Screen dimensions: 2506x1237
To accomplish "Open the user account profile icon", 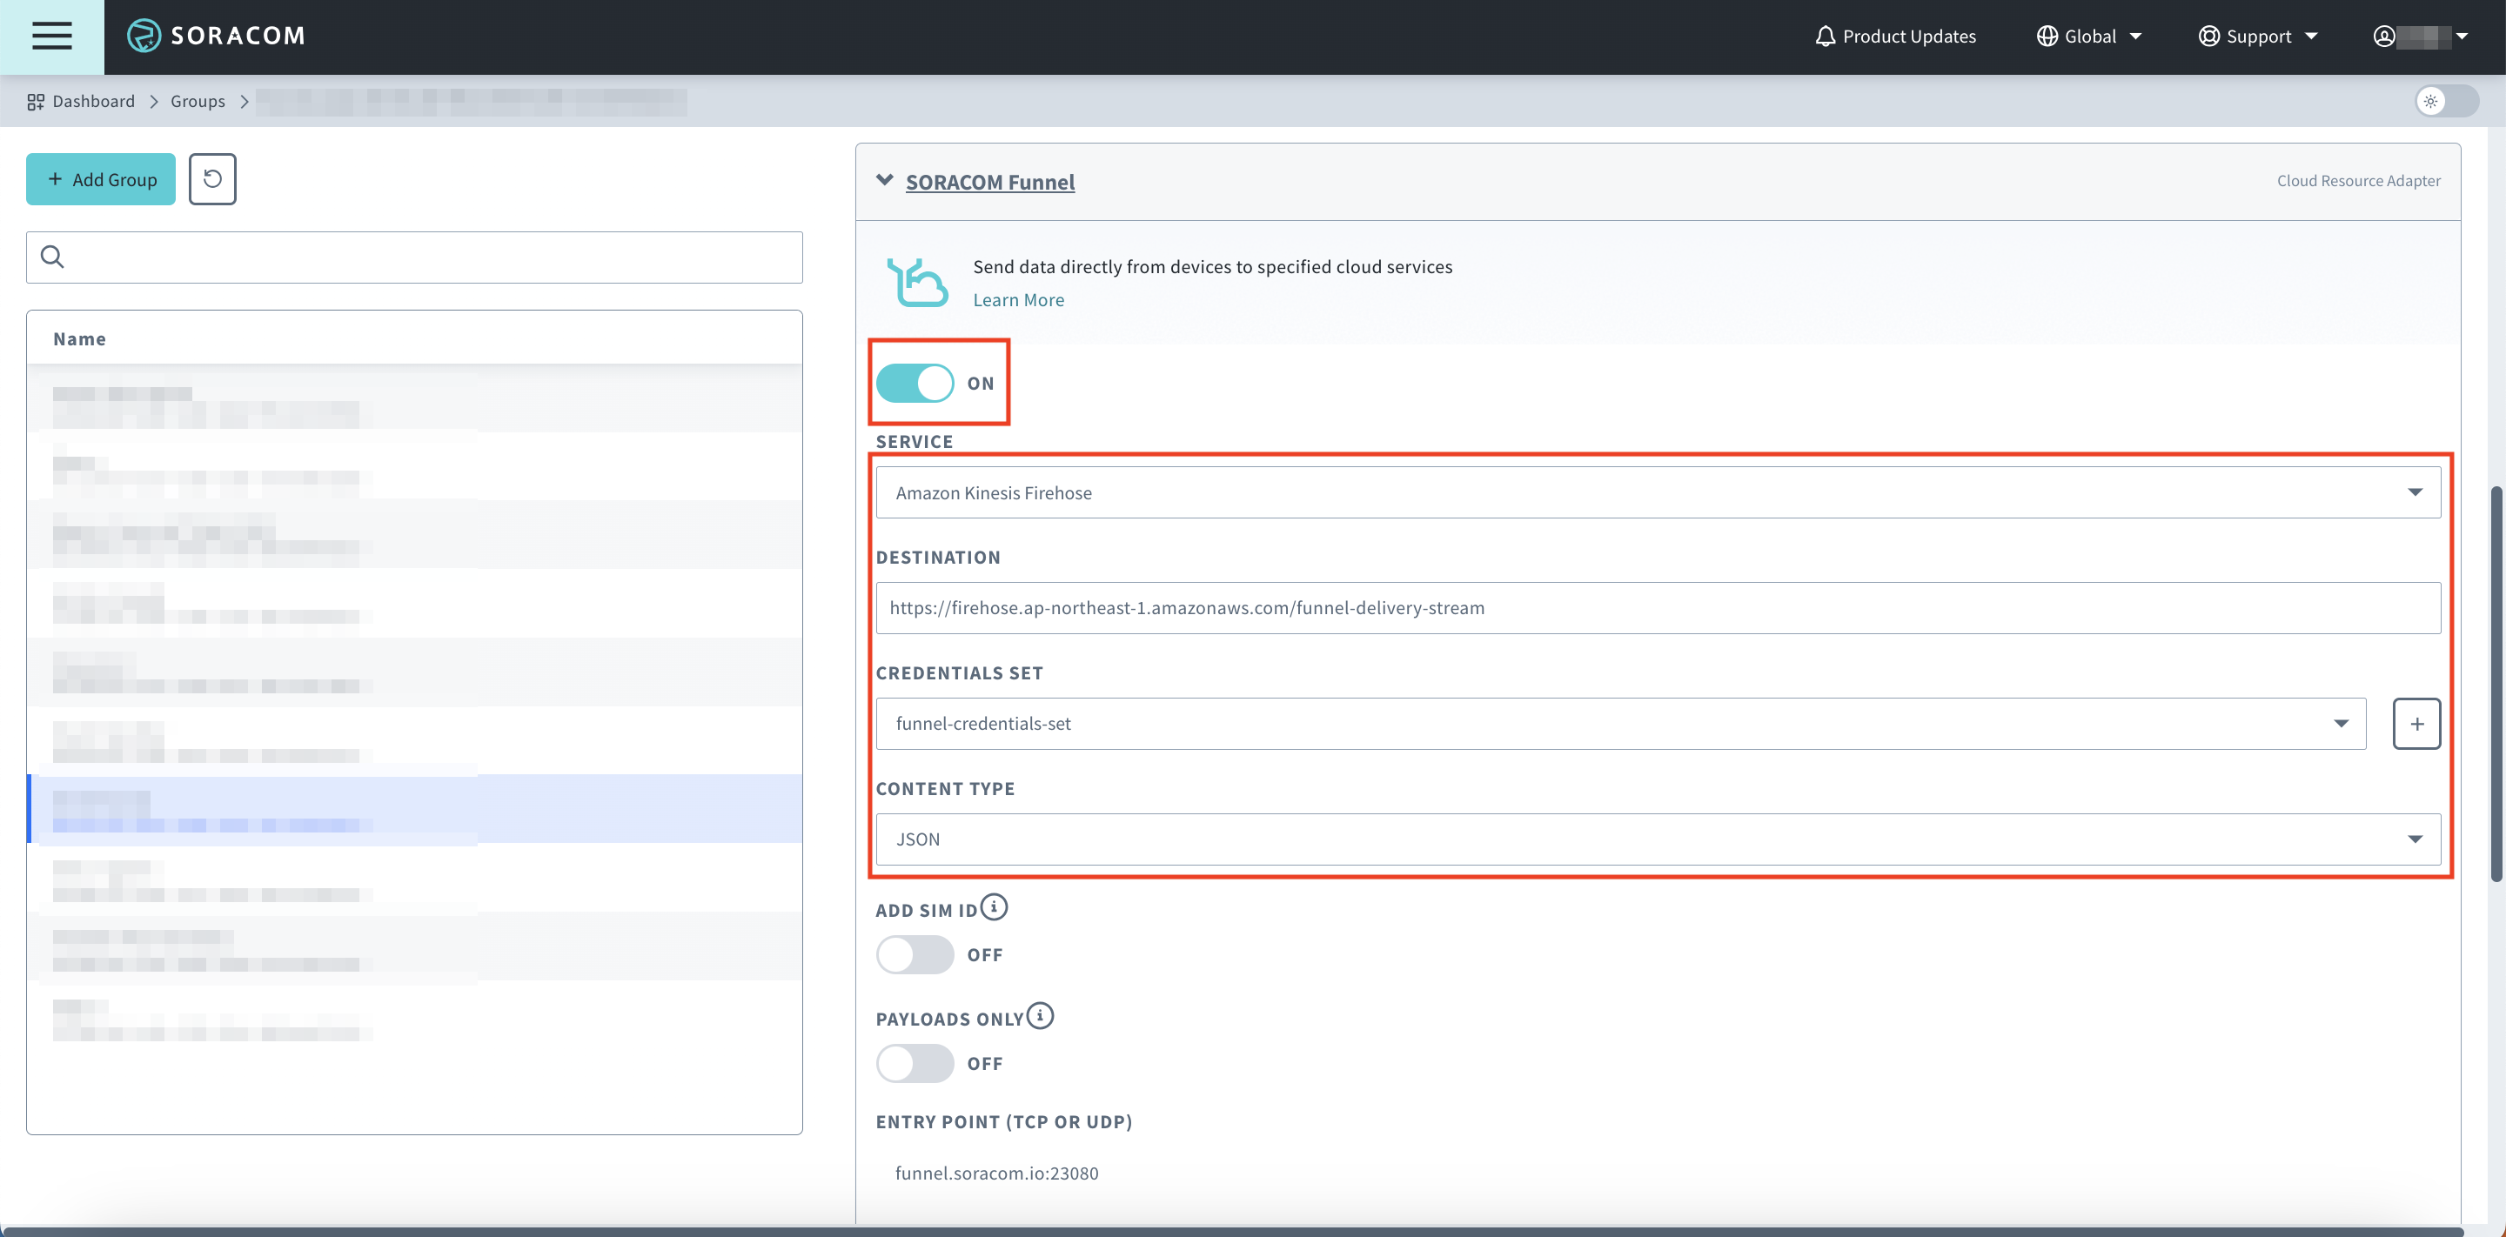I will point(2383,36).
